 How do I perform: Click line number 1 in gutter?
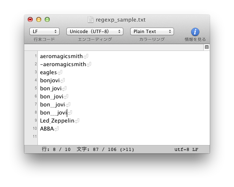36,56
